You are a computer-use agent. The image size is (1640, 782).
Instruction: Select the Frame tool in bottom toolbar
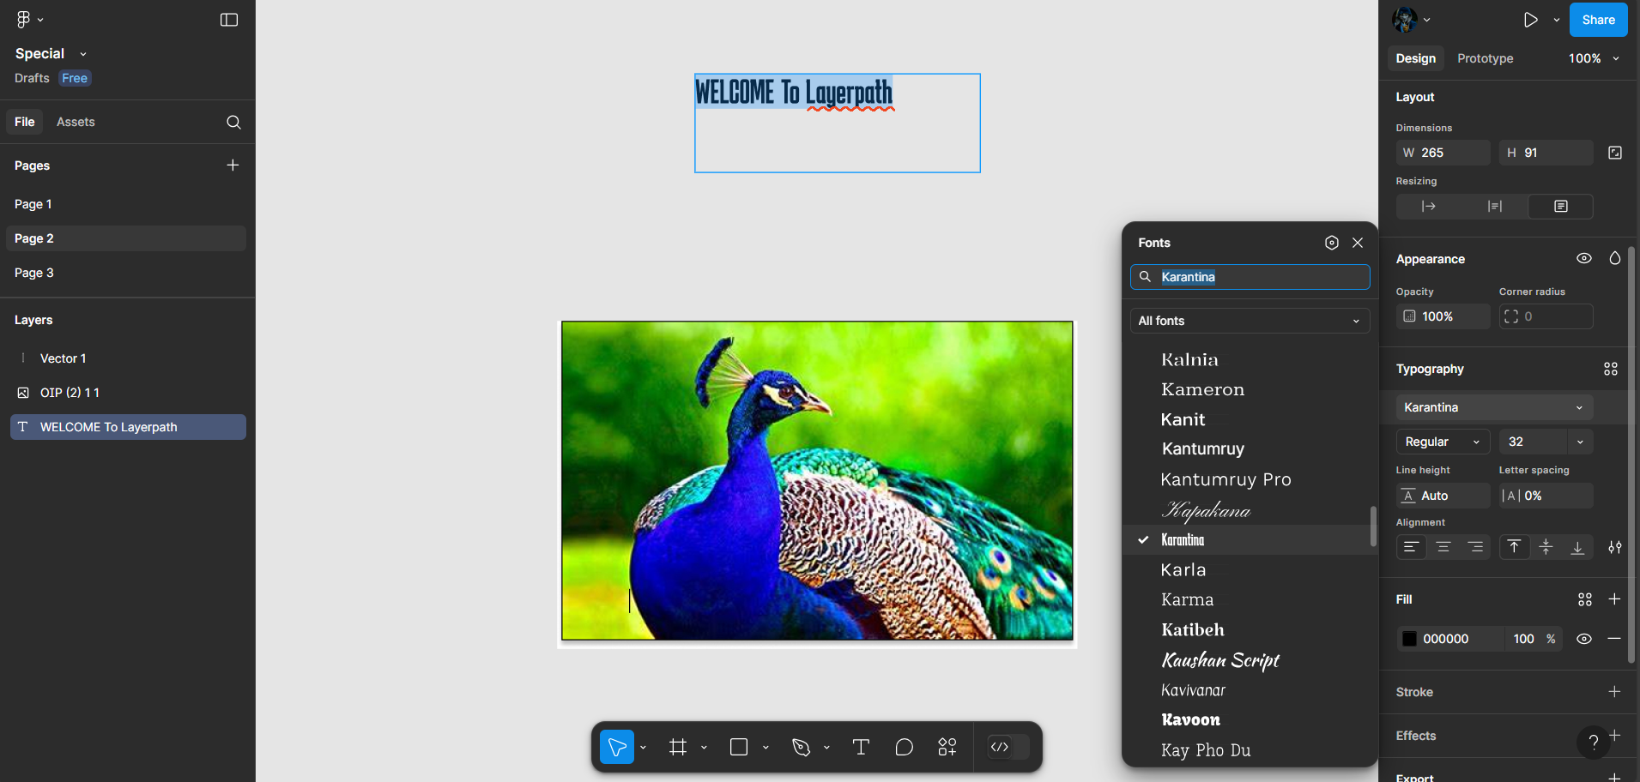pyautogui.click(x=678, y=747)
